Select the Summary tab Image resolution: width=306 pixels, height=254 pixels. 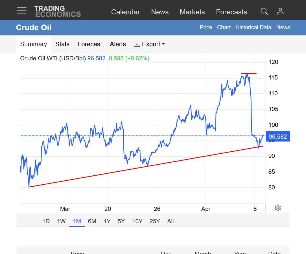[x=34, y=44]
